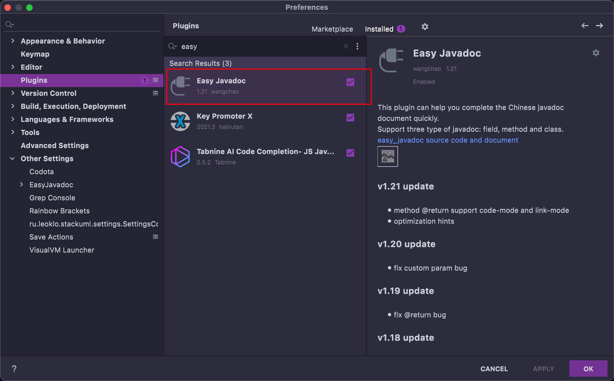Disable the Easy Javadoc plugin checkbox
Viewport: 614px width, 381px height.
point(350,82)
